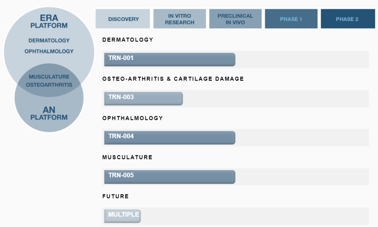Image resolution: width=378 pixels, height=227 pixels.
Task: Open the TRN-005 pipeline bar
Action: point(169,177)
